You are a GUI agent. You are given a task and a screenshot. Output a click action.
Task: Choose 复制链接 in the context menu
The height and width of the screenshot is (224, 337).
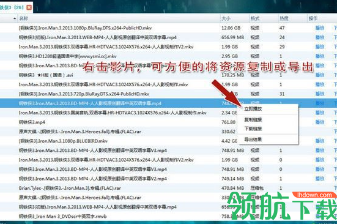click(253, 119)
